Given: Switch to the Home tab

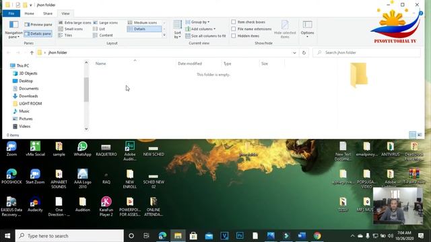Looking at the screenshot, I should click(30, 13).
